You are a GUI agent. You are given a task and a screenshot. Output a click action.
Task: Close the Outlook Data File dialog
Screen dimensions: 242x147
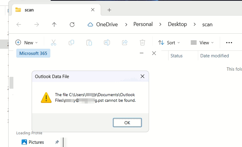(143, 76)
